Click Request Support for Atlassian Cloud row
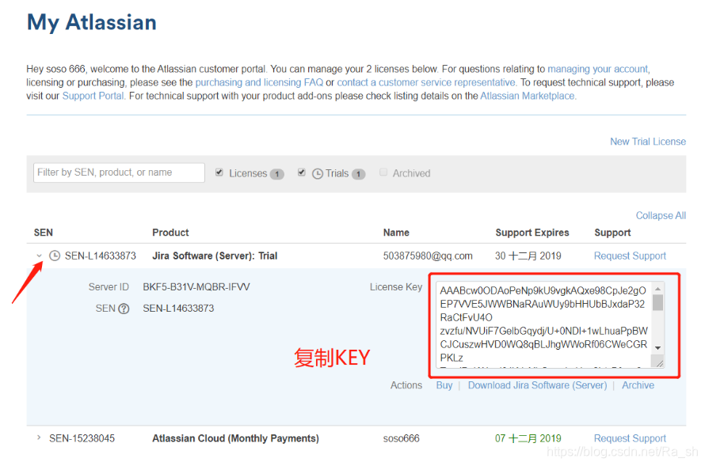705x466 pixels. point(630,438)
